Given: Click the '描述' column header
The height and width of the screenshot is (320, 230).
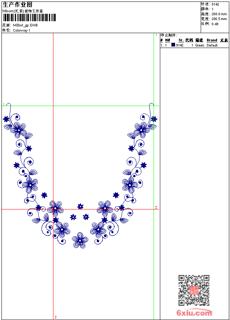Looking at the screenshot, I should [x=199, y=40].
